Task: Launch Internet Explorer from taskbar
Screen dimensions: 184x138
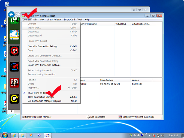Action: pos(15,136)
